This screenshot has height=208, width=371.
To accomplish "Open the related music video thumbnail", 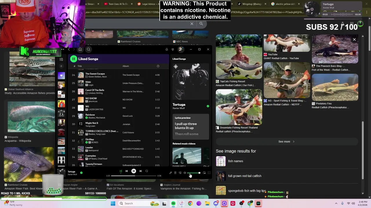I will (187, 156).
